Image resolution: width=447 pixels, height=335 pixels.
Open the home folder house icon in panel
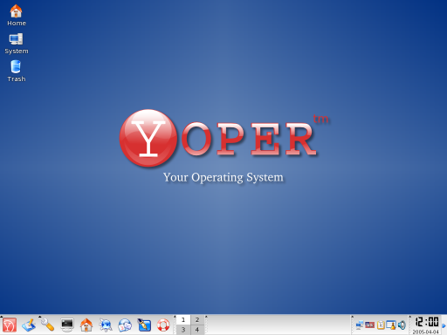(86, 325)
